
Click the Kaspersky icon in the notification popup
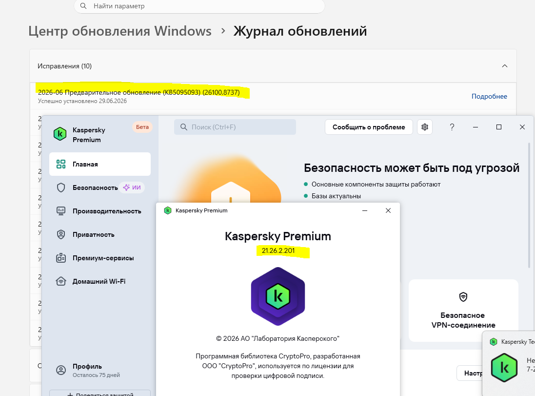(504, 368)
